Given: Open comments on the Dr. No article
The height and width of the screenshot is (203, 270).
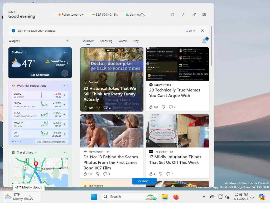Looking at the screenshot, I should pyautogui.click(x=107, y=174).
